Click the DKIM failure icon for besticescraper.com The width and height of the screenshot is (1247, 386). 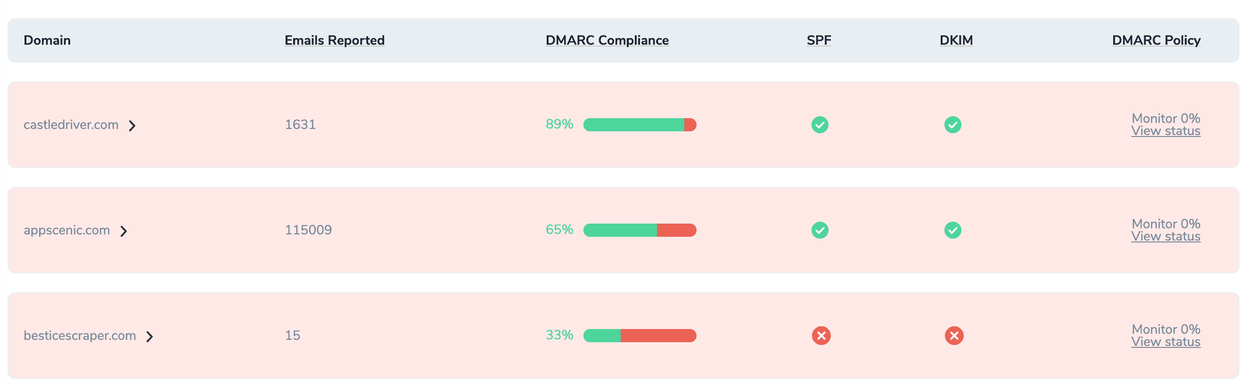click(x=953, y=335)
